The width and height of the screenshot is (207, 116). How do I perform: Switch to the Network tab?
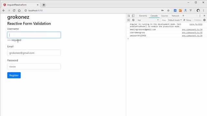click(175, 16)
